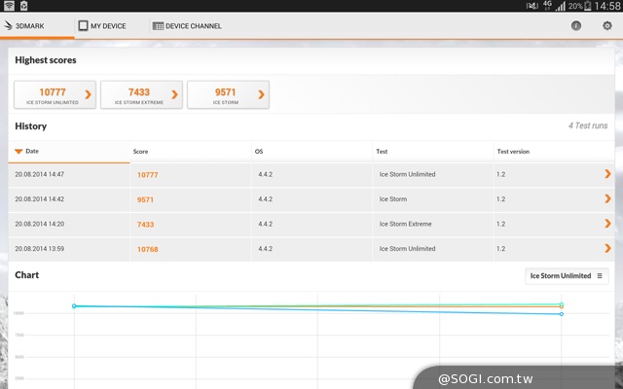The image size is (623, 389).
Task: Open the Ice Storm Extreme 7433 score card
Action: click(141, 94)
